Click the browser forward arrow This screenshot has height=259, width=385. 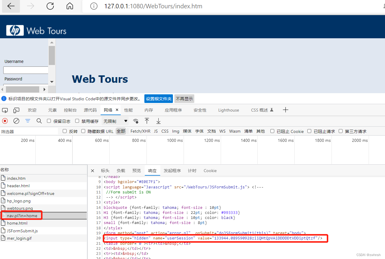pyautogui.click(x=31, y=6)
